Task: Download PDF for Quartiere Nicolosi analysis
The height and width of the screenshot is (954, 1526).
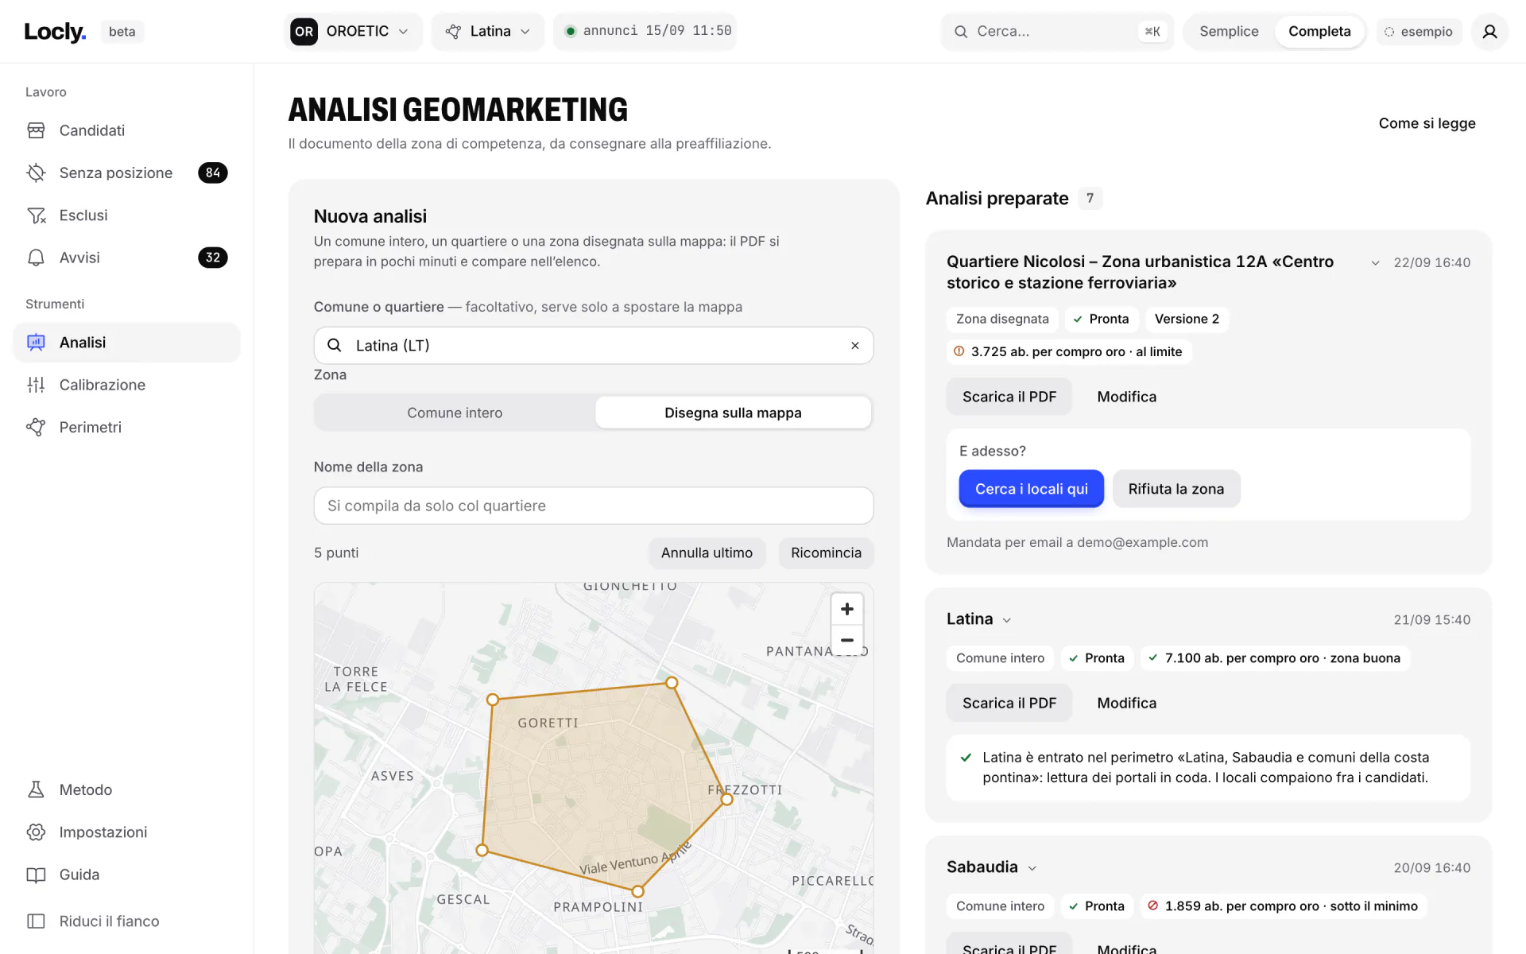Action: point(1009,397)
